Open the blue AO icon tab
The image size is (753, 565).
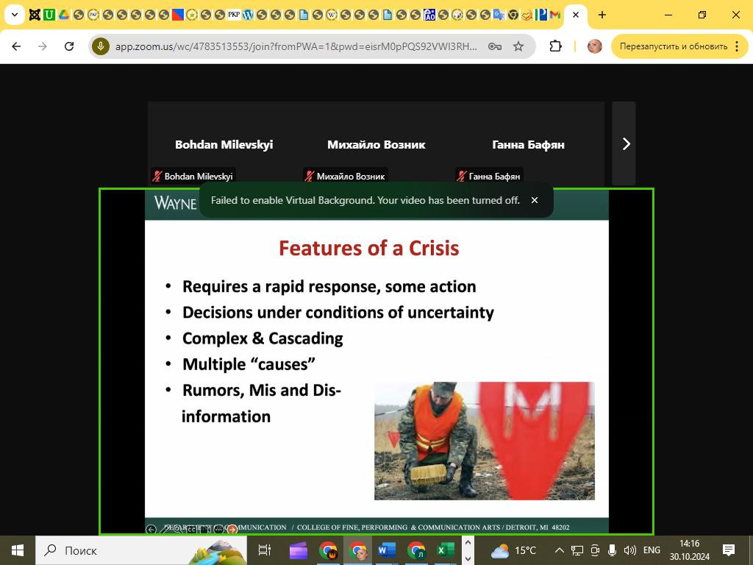429,15
